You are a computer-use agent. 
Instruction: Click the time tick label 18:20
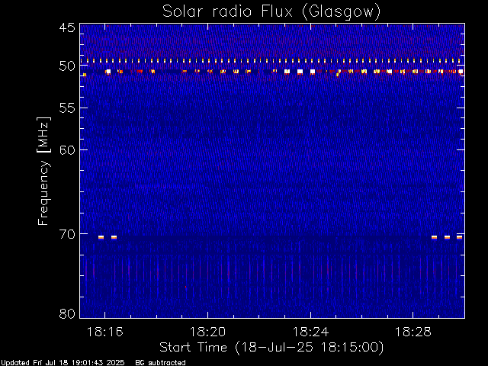pos(207,332)
